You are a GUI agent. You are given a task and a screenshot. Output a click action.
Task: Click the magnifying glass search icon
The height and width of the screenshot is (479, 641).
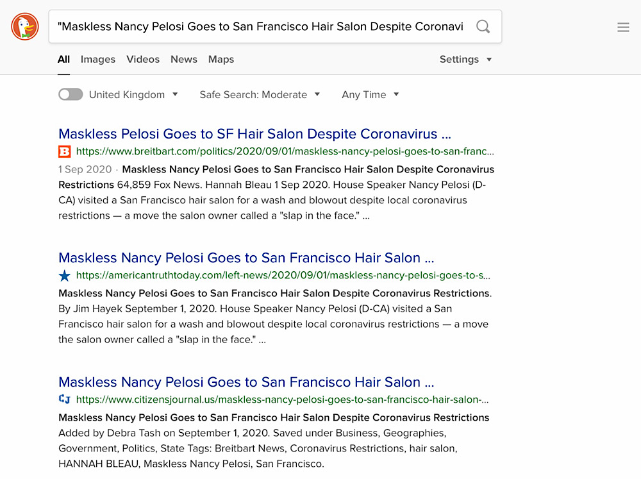point(483,26)
